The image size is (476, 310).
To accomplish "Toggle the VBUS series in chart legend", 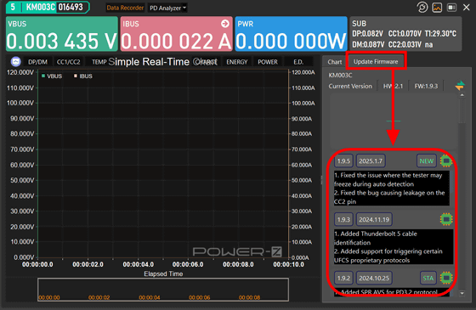I will [x=52, y=76].
